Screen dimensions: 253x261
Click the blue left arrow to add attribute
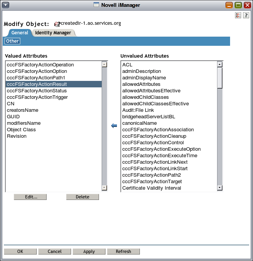point(114,126)
